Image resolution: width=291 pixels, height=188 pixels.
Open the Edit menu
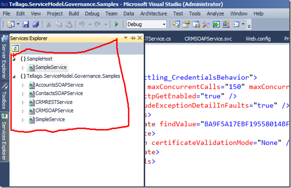pos(20,14)
